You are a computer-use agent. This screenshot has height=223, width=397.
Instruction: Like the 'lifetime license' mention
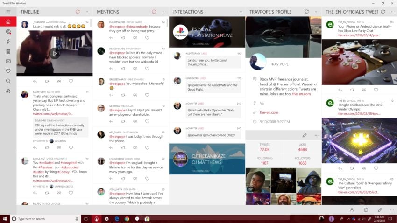coord(147,179)
